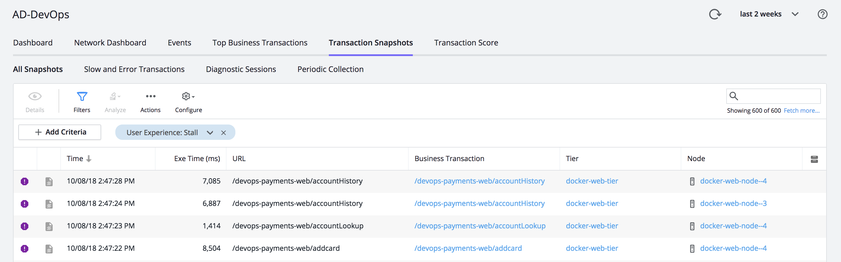The height and width of the screenshot is (262, 841).
Task: Click the stall status icon for 2:47:24 PM row
Action: click(25, 204)
